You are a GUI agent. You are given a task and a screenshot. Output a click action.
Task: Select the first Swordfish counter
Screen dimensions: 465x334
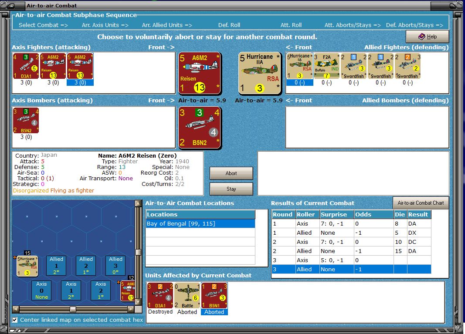click(x=353, y=66)
